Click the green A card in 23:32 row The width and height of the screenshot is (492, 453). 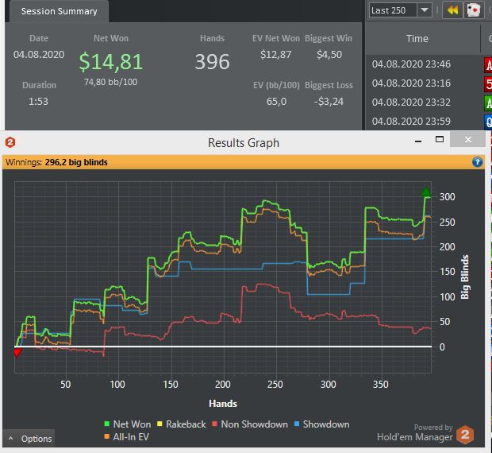coord(488,103)
